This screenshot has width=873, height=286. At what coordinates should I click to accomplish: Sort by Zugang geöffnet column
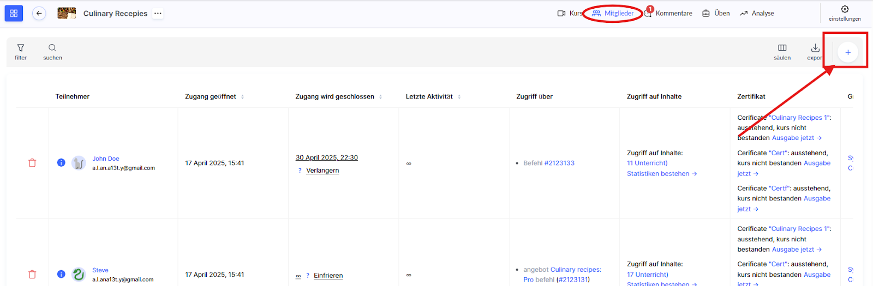click(242, 97)
